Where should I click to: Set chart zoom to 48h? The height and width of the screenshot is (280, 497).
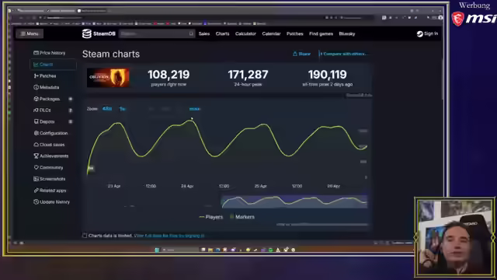click(107, 109)
